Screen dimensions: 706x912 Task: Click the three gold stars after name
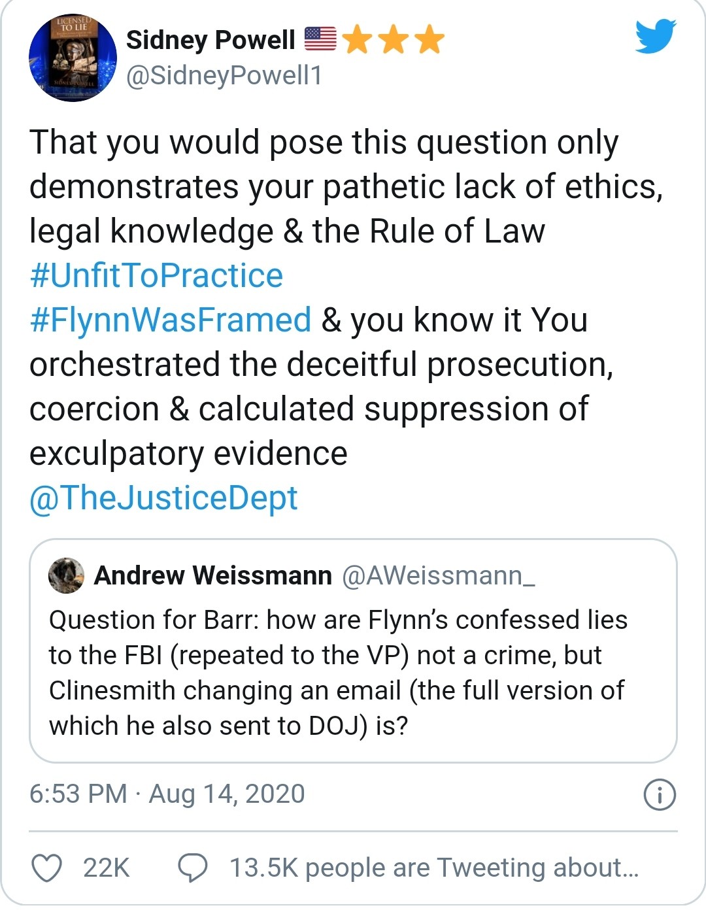393,39
